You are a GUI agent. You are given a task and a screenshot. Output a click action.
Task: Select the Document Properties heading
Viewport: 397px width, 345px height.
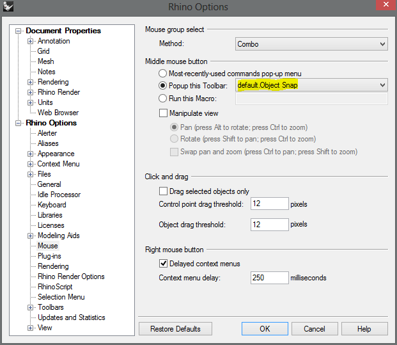point(63,31)
